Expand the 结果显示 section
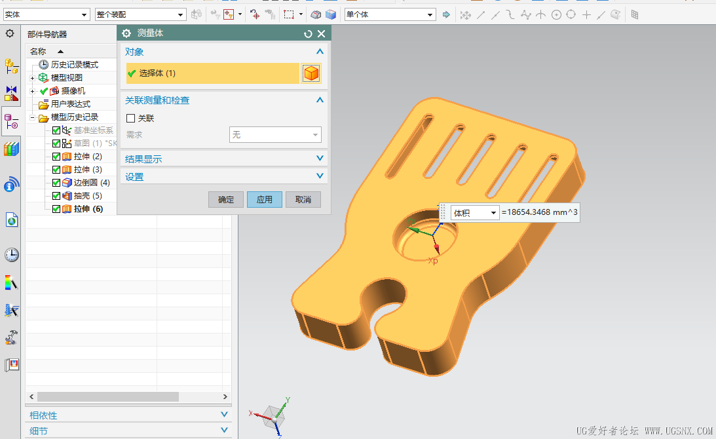716x439 pixels. click(x=224, y=159)
